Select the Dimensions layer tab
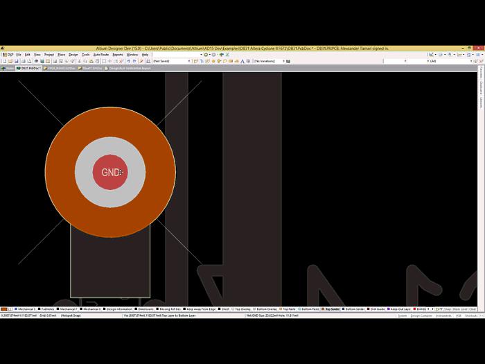The height and width of the screenshot is (364, 485). point(144,309)
